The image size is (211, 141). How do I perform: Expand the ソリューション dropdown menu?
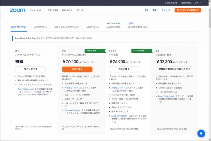pyautogui.click(x=37, y=10)
